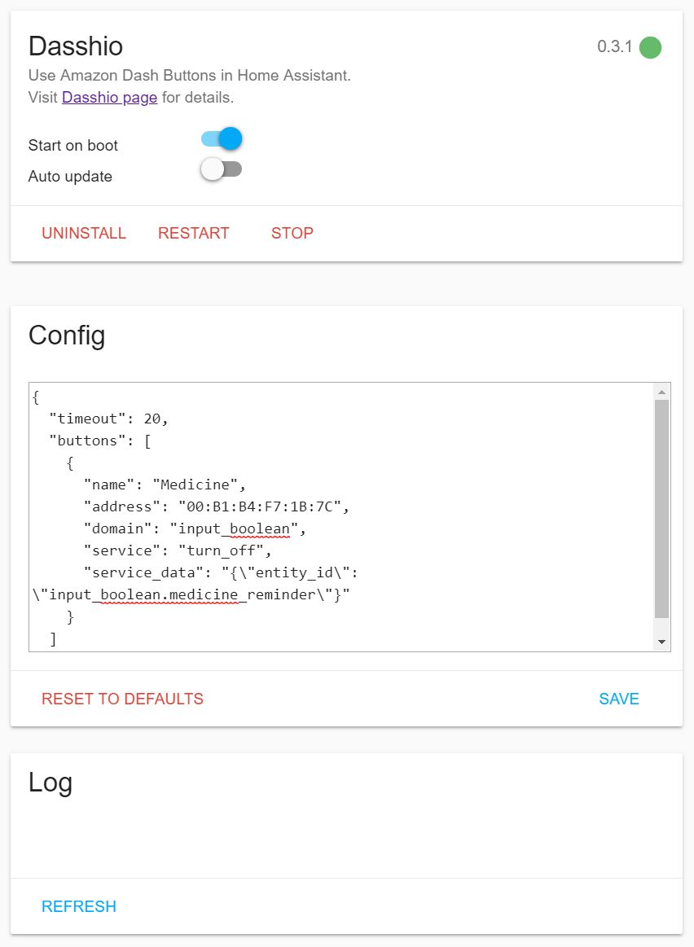Stop the Dasshio add-on
Image resolution: width=694 pixels, height=947 pixels.
point(292,233)
